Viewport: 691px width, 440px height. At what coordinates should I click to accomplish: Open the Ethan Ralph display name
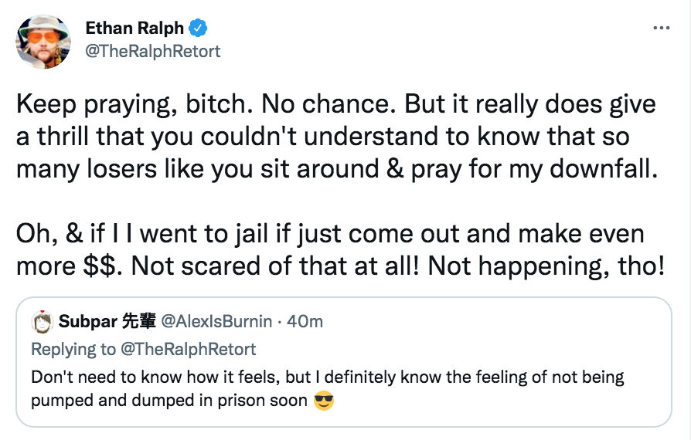[x=134, y=28]
